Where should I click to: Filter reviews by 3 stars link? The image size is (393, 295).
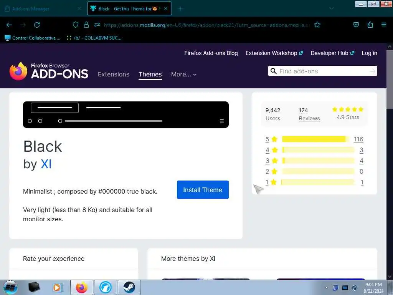point(268,161)
